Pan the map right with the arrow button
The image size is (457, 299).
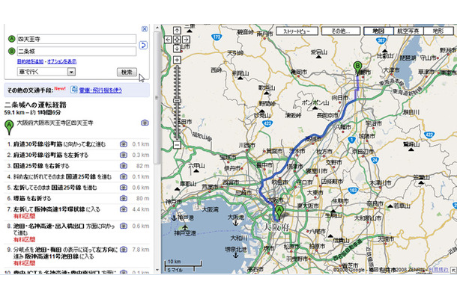pyautogui.click(x=186, y=40)
